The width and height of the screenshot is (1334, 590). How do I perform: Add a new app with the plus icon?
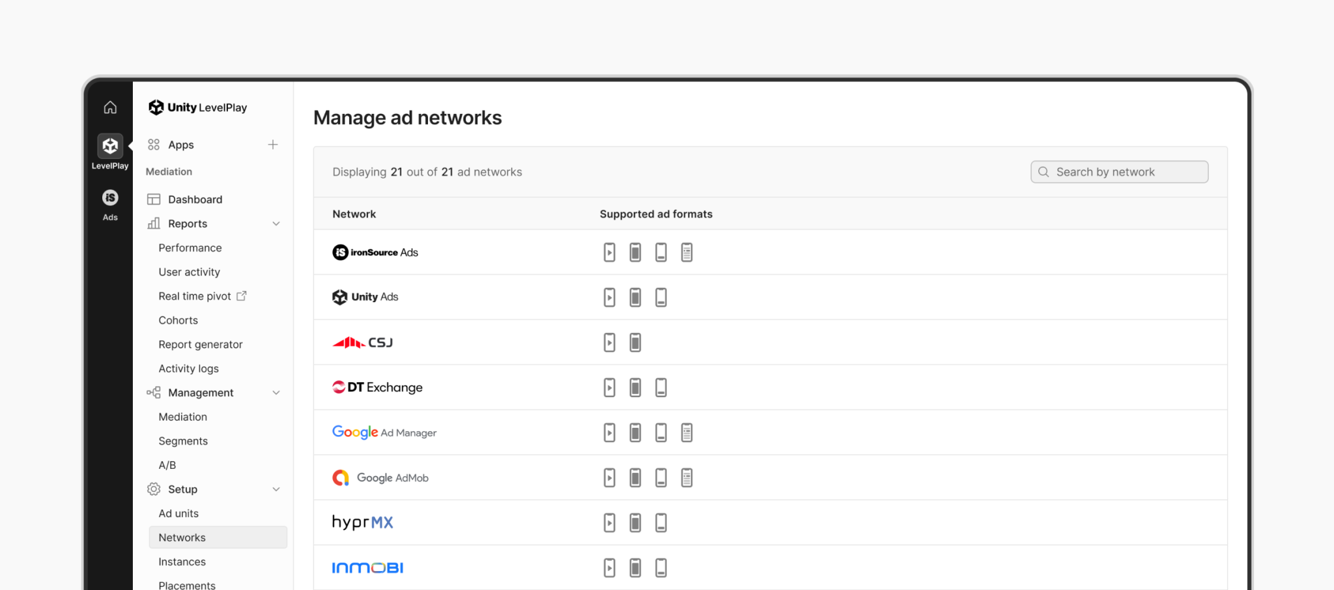pyautogui.click(x=273, y=144)
